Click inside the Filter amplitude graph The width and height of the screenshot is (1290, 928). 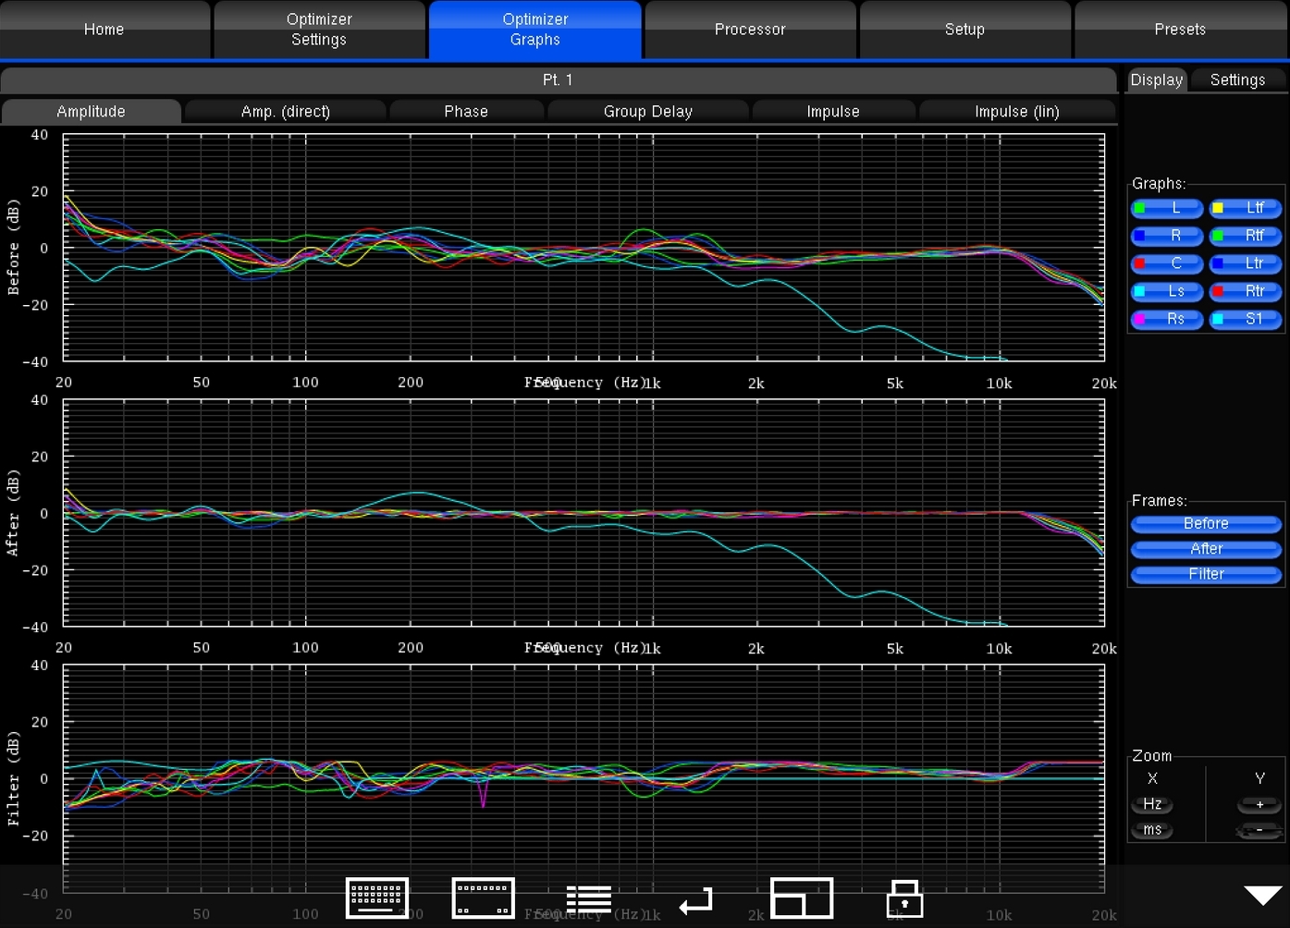(584, 778)
